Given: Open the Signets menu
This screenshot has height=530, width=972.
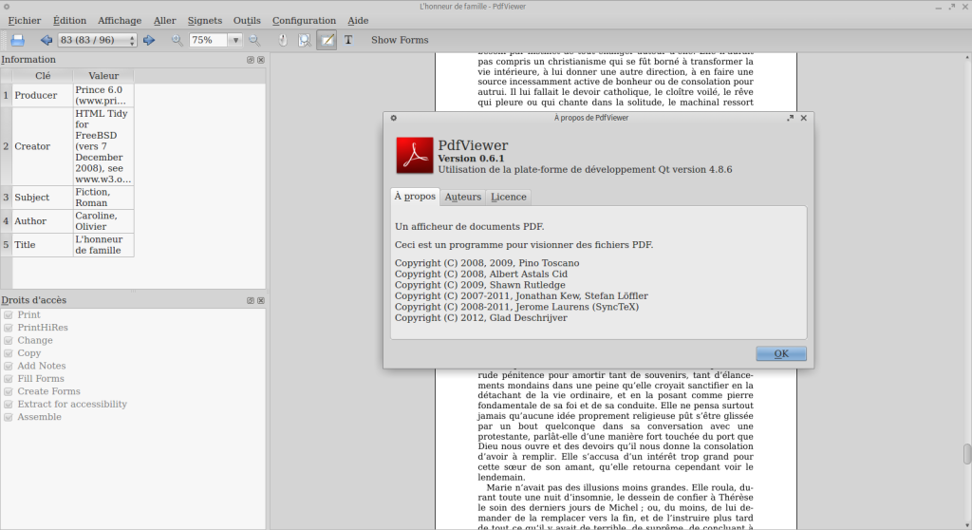Looking at the screenshot, I should (205, 21).
